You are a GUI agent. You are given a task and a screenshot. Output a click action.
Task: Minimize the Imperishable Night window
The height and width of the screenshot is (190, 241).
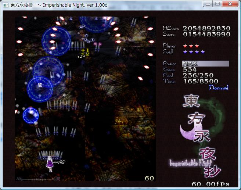pos(208,4)
